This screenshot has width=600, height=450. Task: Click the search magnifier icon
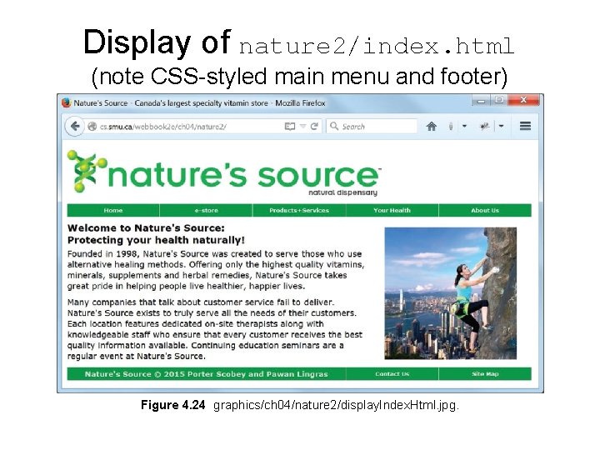click(334, 126)
